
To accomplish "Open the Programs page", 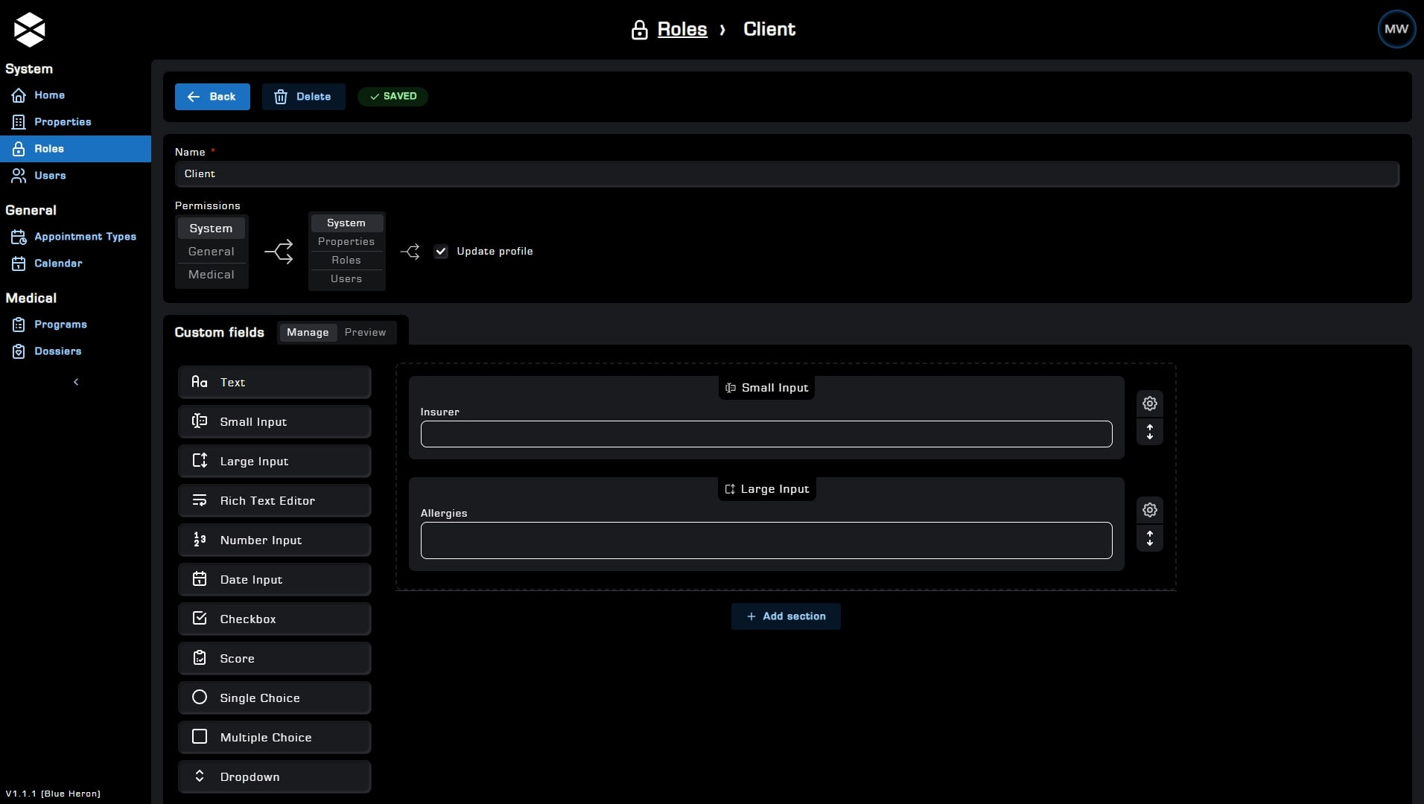I will (x=75, y=325).
